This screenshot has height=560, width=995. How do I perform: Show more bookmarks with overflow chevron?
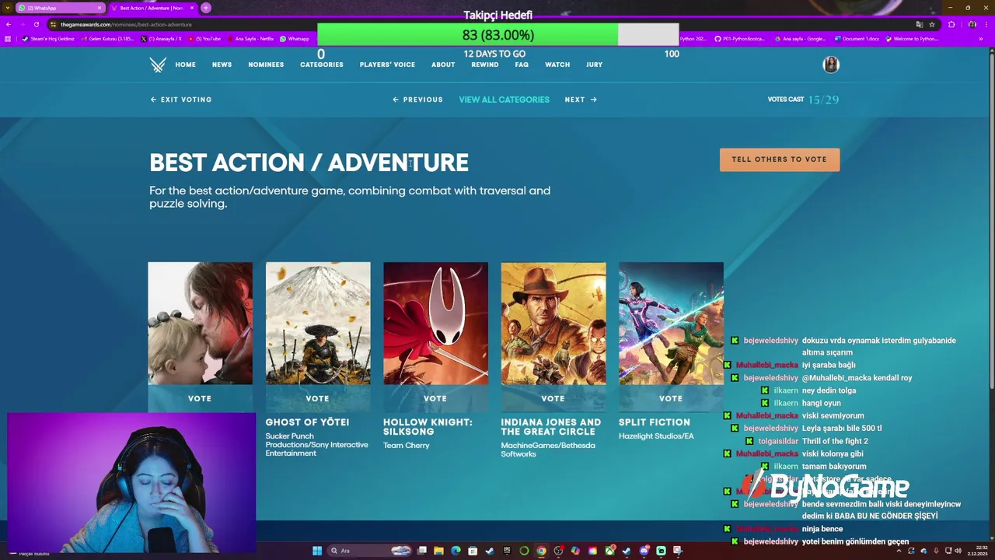pyautogui.click(x=981, y=39)
